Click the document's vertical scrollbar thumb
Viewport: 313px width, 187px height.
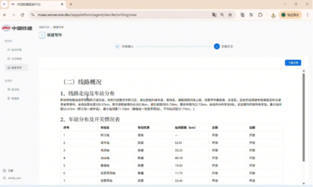click(303, 117)
